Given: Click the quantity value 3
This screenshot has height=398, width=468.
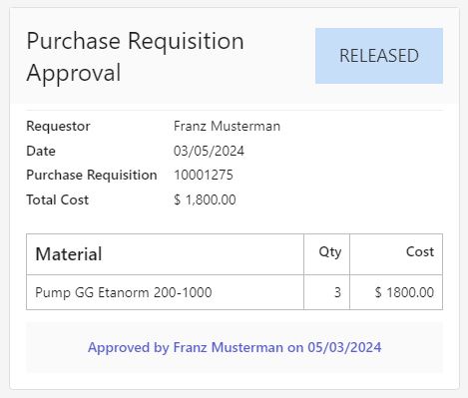Looking at the screenshot, I should point(337,292).
